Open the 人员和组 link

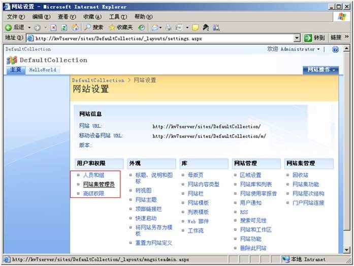(x=93, y=175)
